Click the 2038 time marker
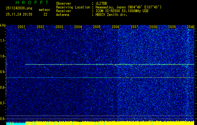 coord(153,27)
